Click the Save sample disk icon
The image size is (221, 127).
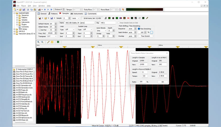(x=52, y=18)
